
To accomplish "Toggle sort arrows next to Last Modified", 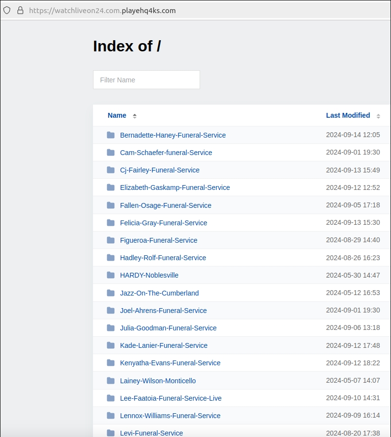I will point(378,116).
